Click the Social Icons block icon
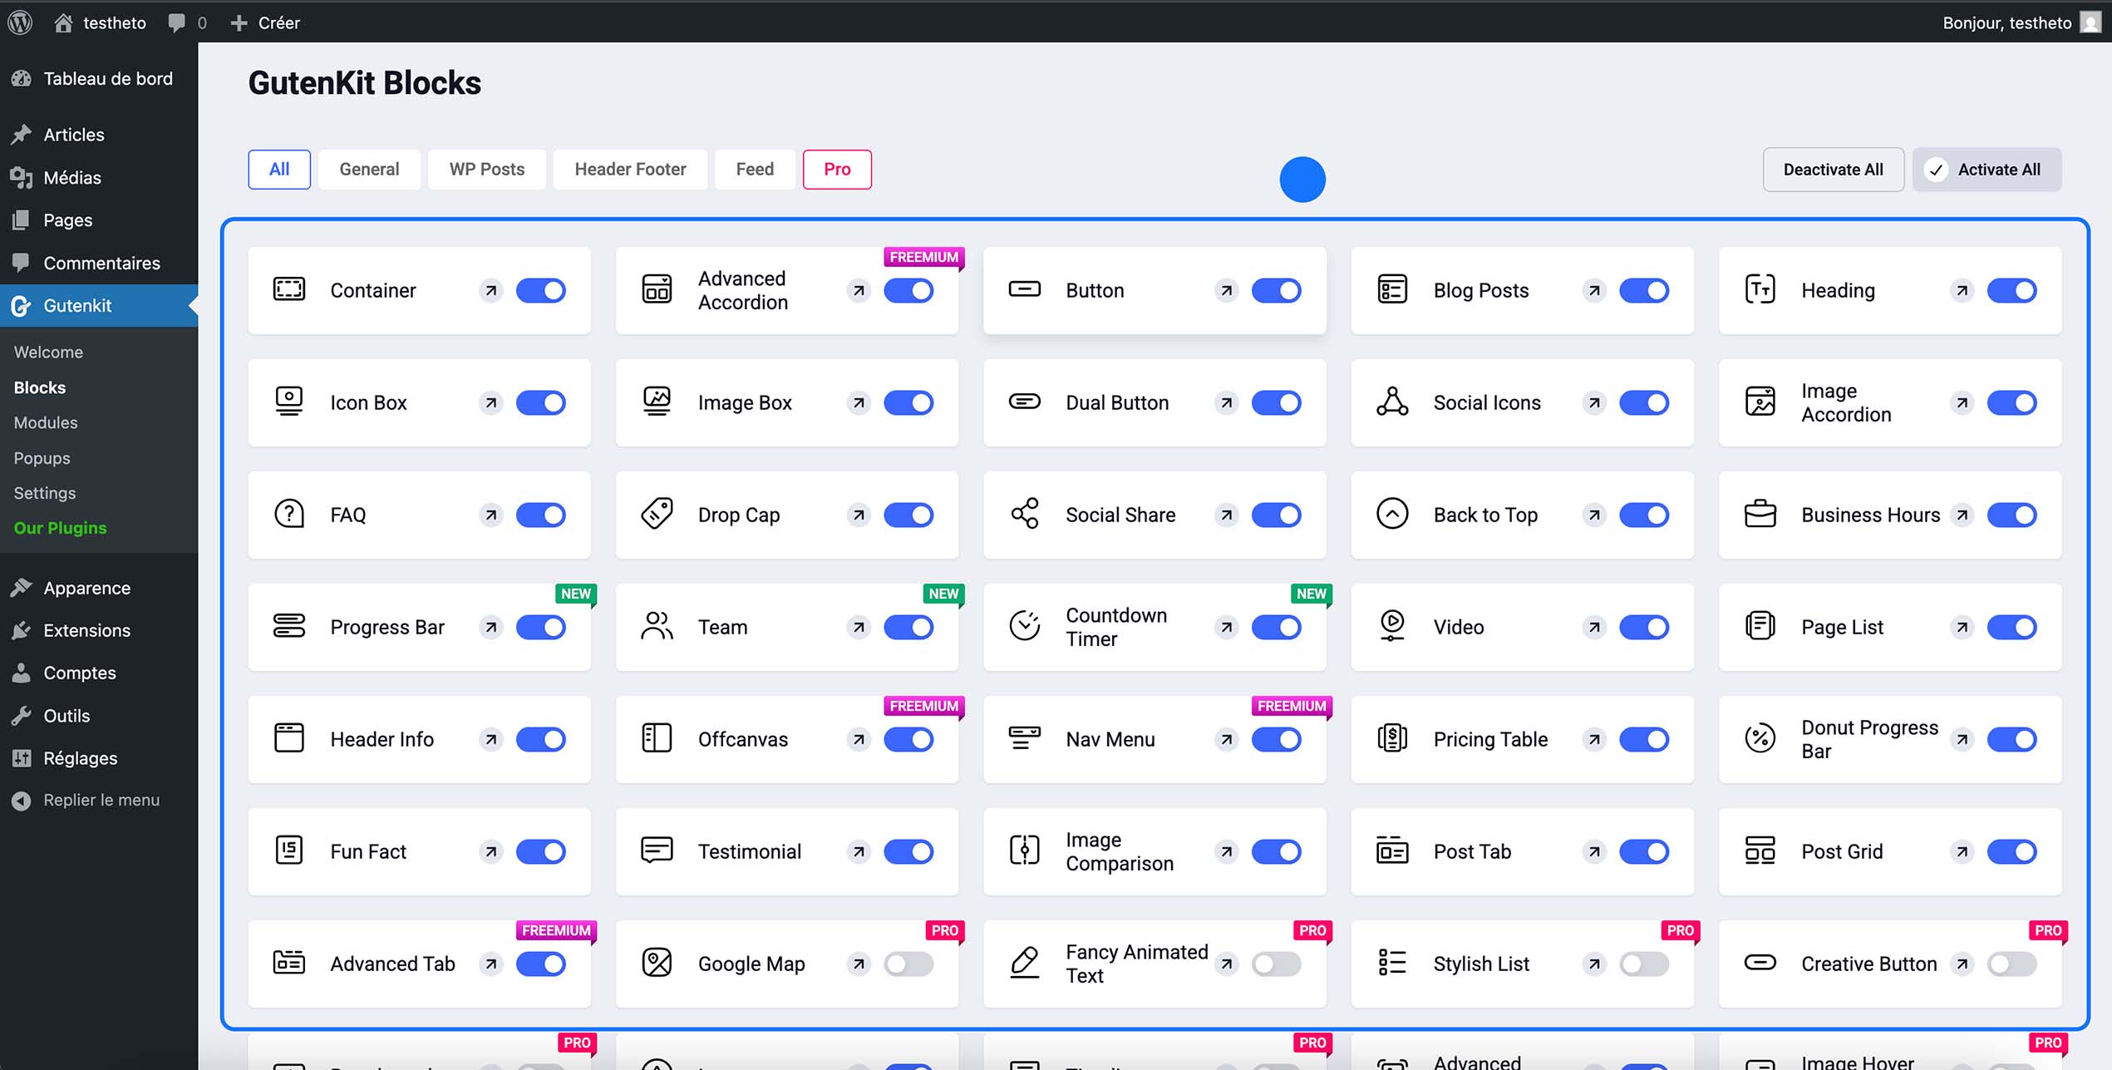2112x1070 pixels. (1391, 402)
